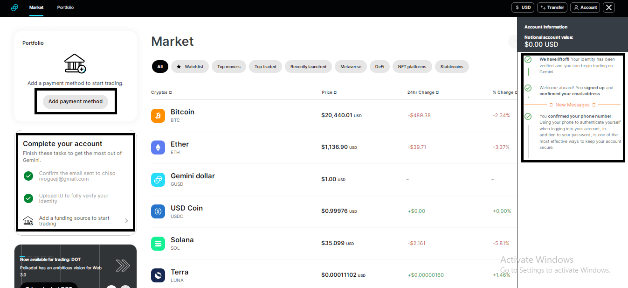Viewport: 628px width, 288px height.
Task: Click the Gemini dollar icon
Action: point(158,180)
